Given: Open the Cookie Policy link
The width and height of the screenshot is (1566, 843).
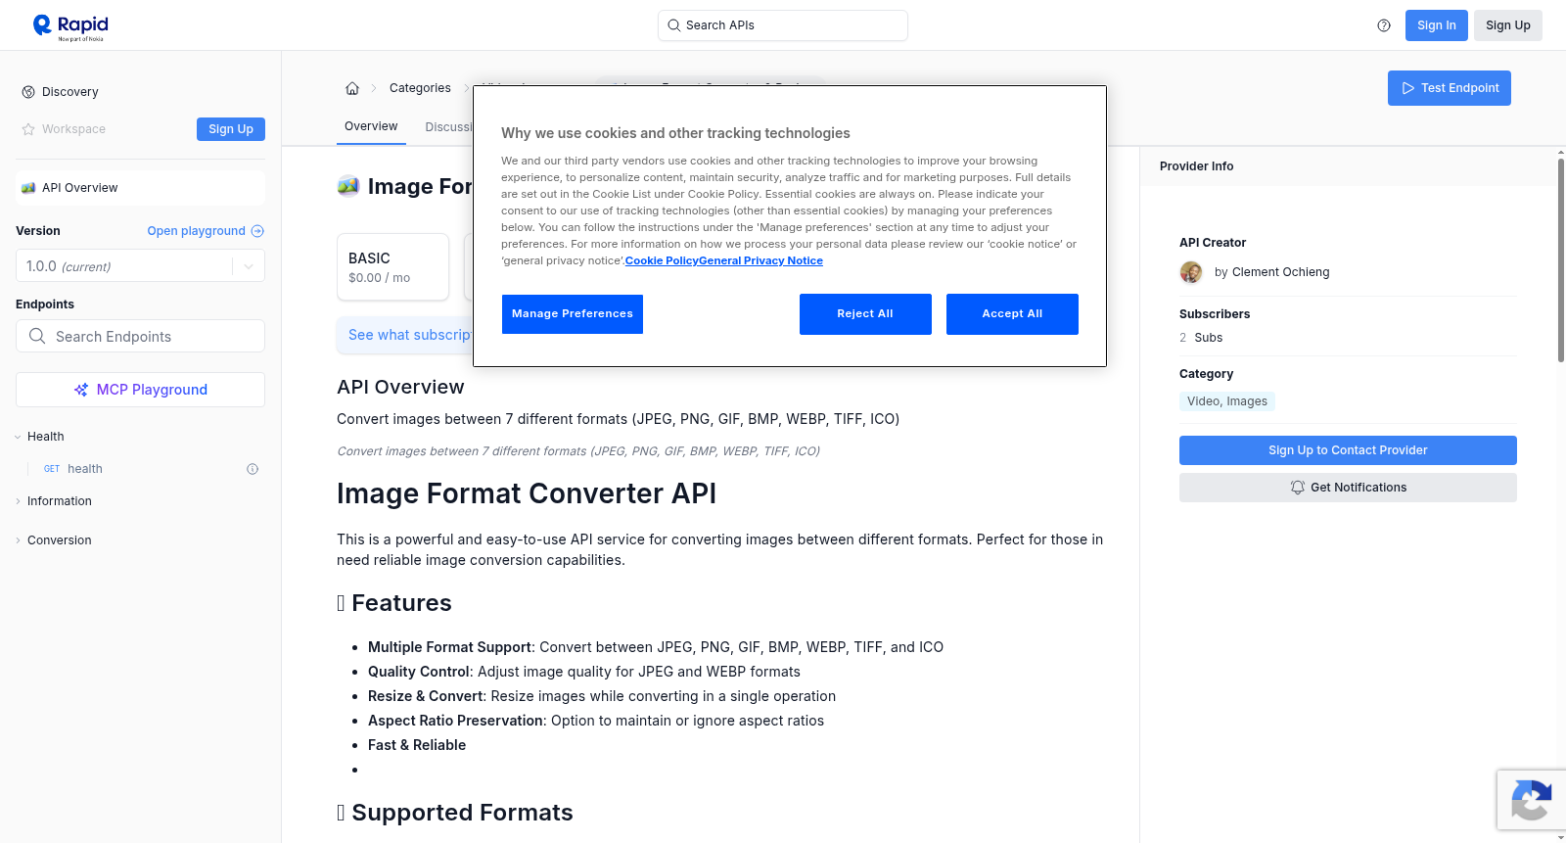Looking at the screenshot, I should tap(662, 260).
